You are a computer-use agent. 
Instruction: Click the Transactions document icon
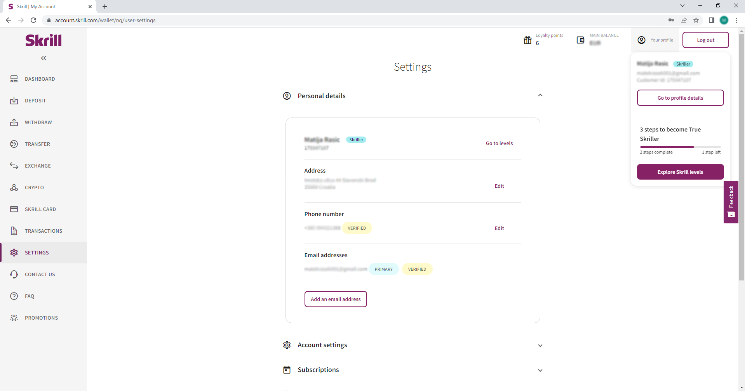click(14, 231)
